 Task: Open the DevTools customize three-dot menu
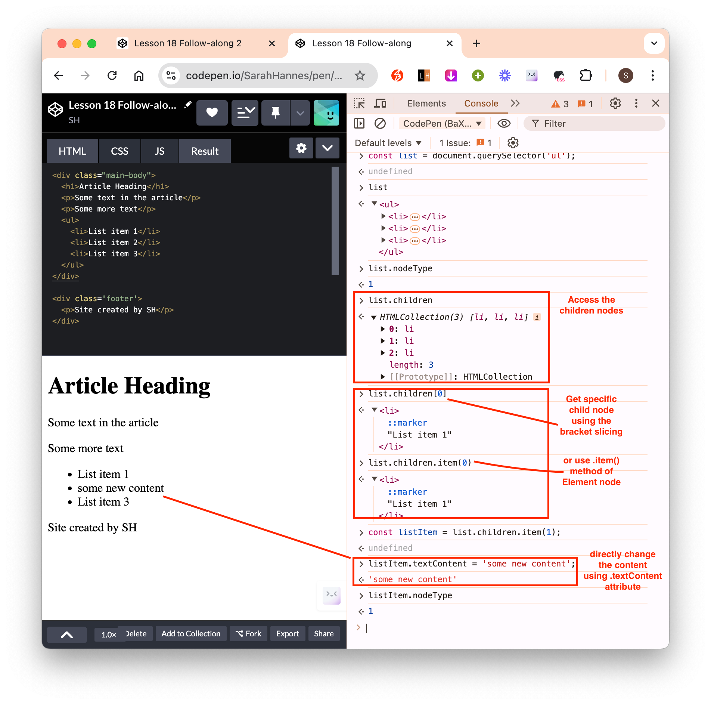(636, 104)
